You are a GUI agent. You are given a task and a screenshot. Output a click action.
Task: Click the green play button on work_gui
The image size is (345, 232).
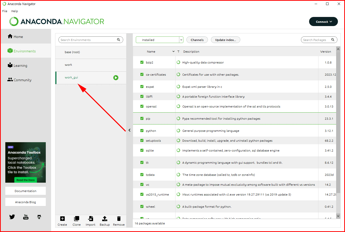[116, 78]
